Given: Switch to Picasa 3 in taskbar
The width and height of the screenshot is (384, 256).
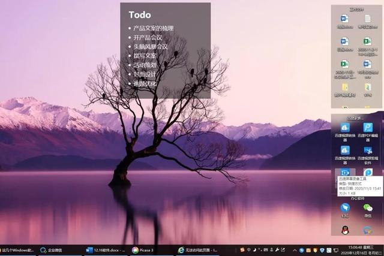Looking at the screenshot, I should coord(143,250).
